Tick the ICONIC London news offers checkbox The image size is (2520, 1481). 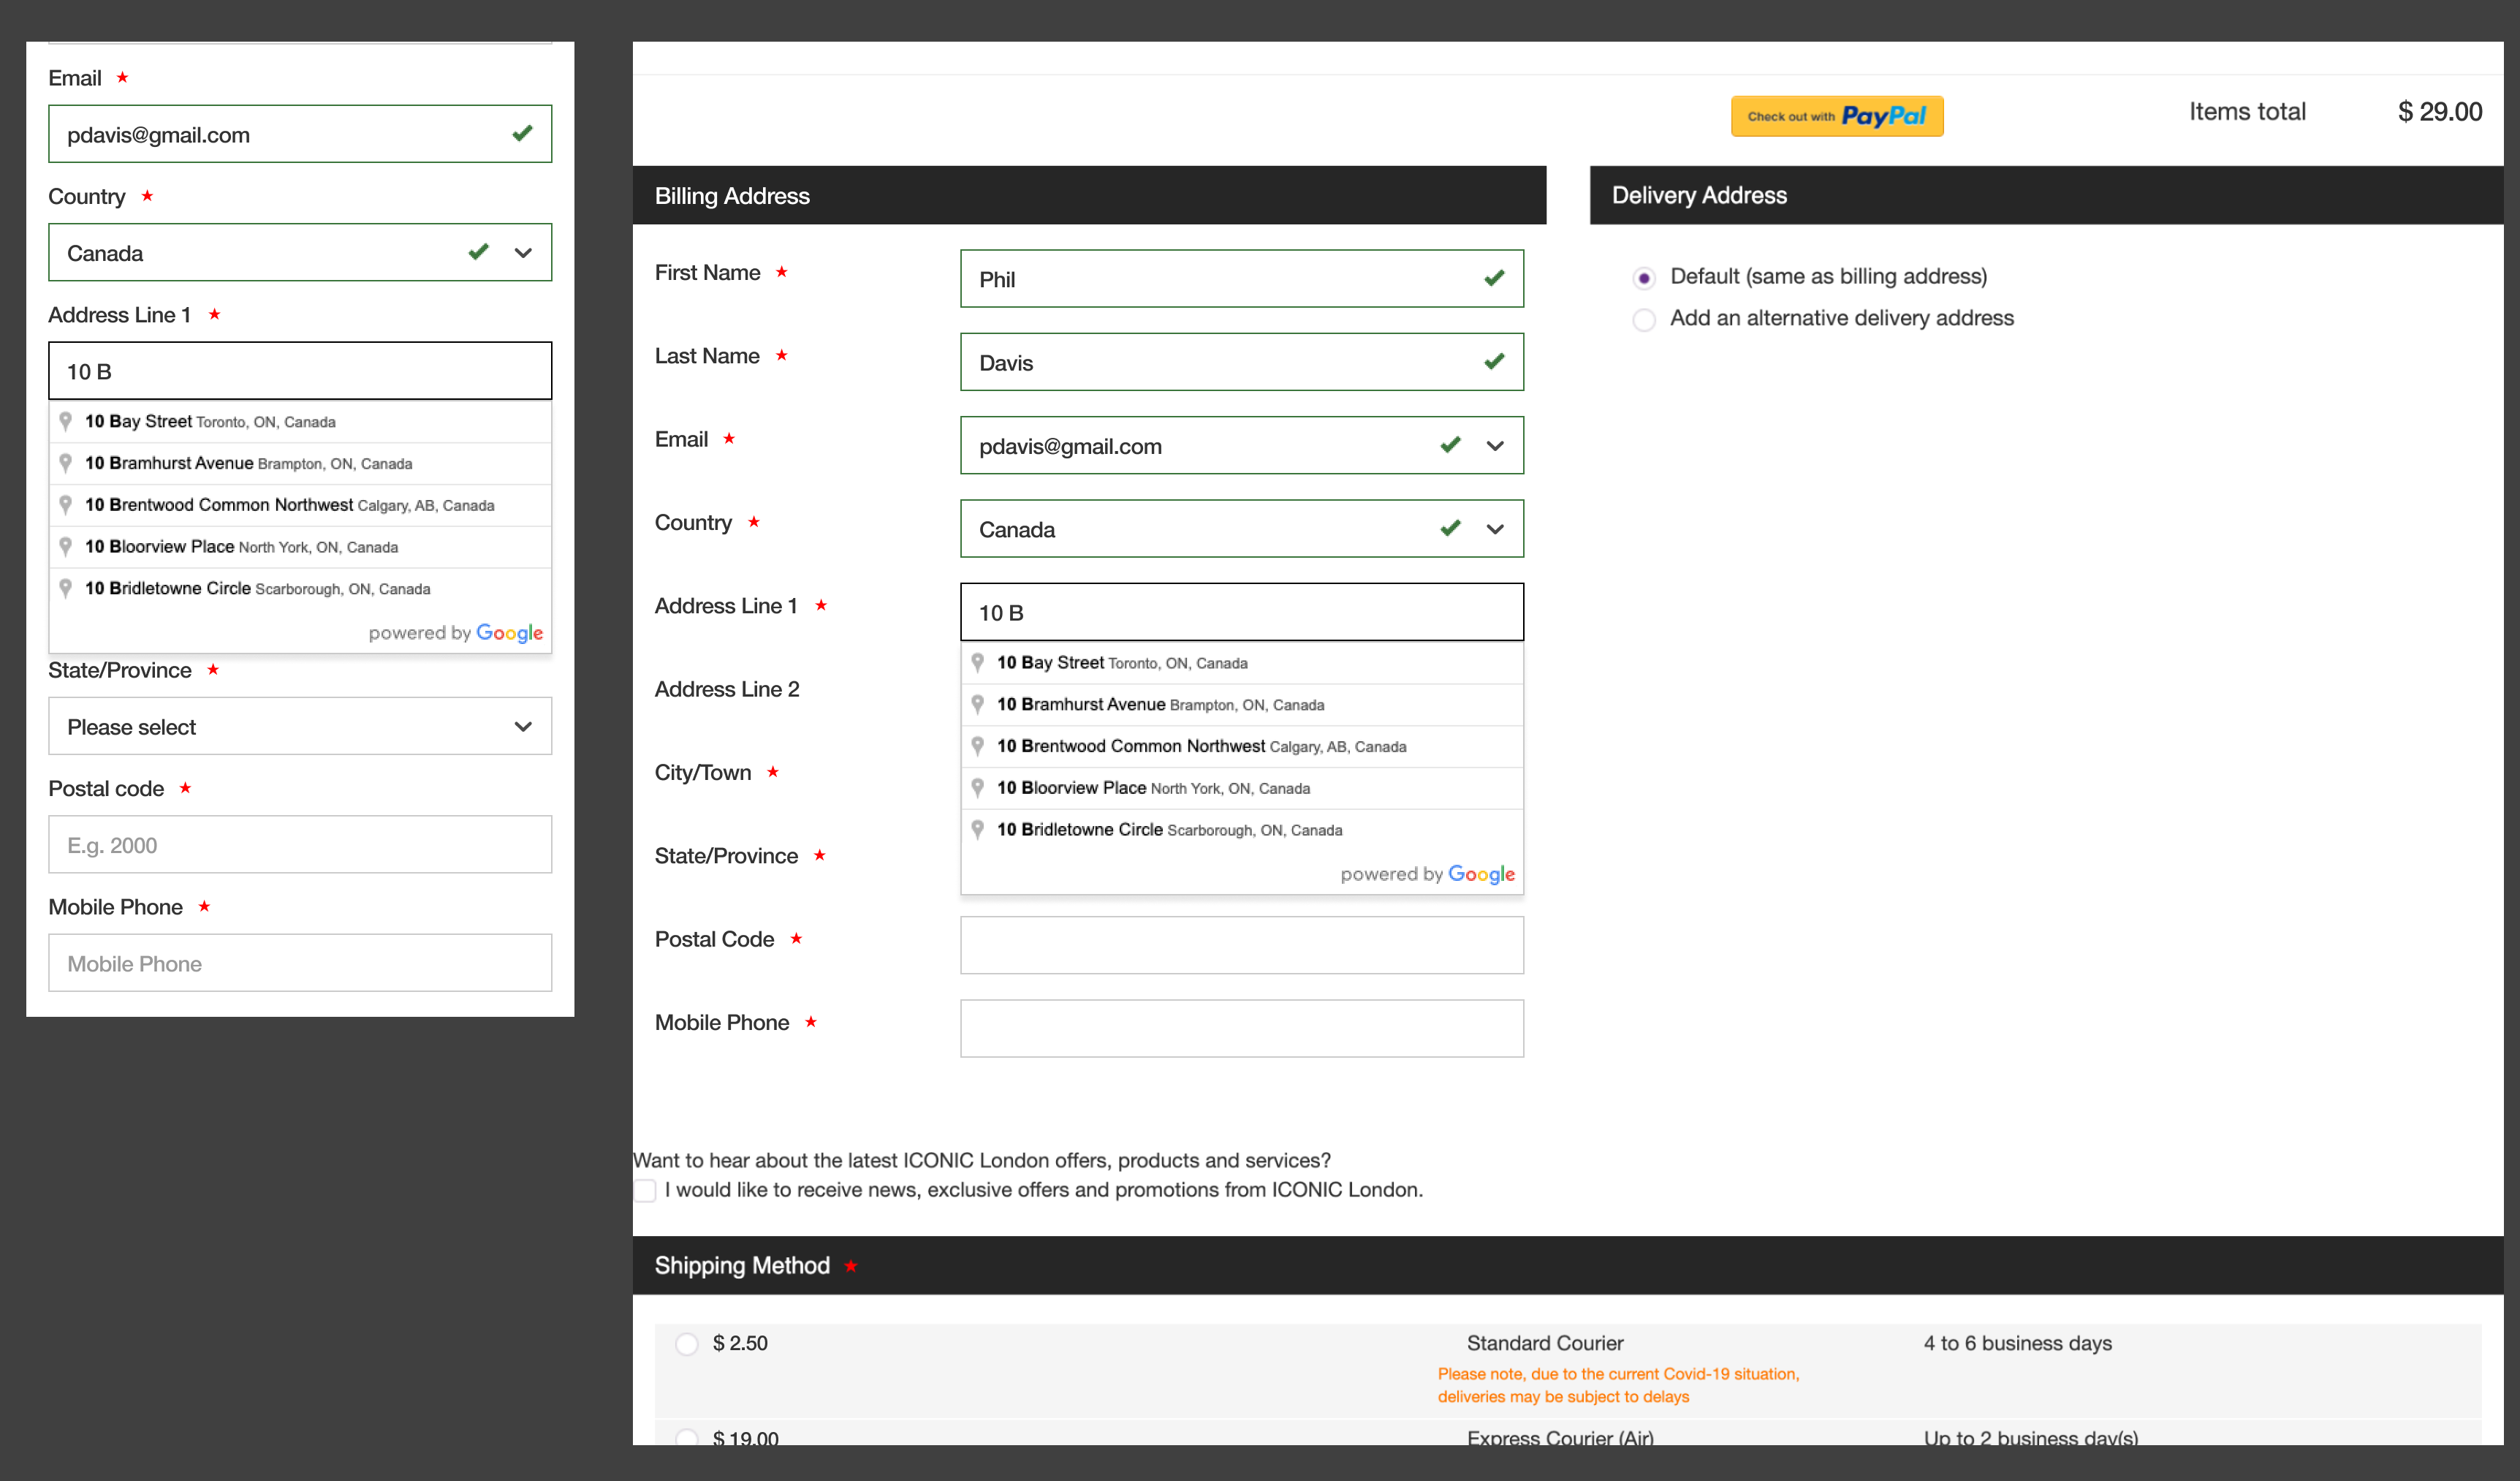point(645,1190)
